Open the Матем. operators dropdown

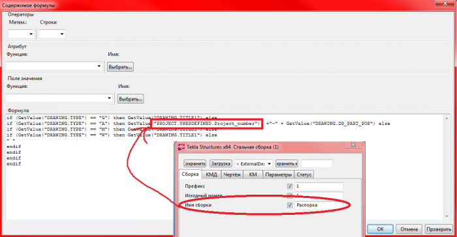coord(21,34)
